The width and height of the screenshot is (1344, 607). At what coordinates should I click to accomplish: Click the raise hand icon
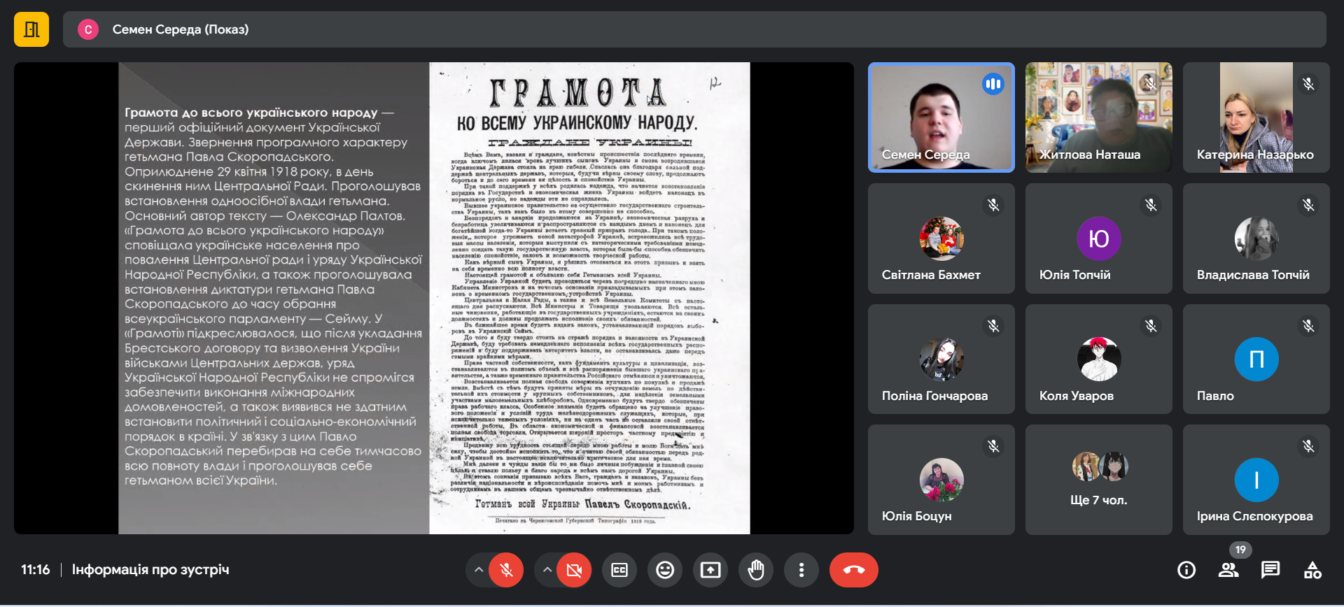[x=755, y=570]
